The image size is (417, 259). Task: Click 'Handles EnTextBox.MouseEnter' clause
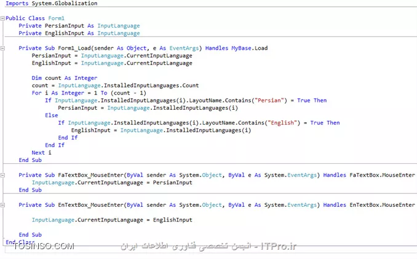coord(369,205)
